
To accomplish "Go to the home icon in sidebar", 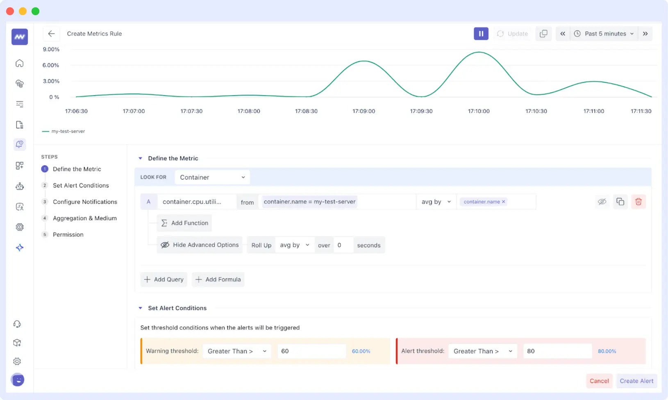I will click(19, 63).
